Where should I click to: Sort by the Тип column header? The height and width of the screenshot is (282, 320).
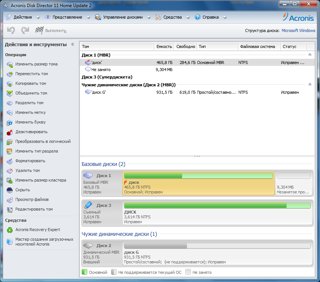217,47
